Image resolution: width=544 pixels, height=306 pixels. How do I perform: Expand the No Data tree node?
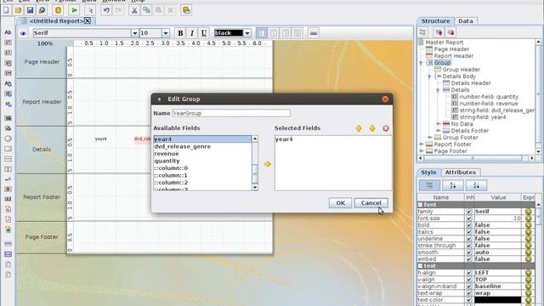pos(439,124)
